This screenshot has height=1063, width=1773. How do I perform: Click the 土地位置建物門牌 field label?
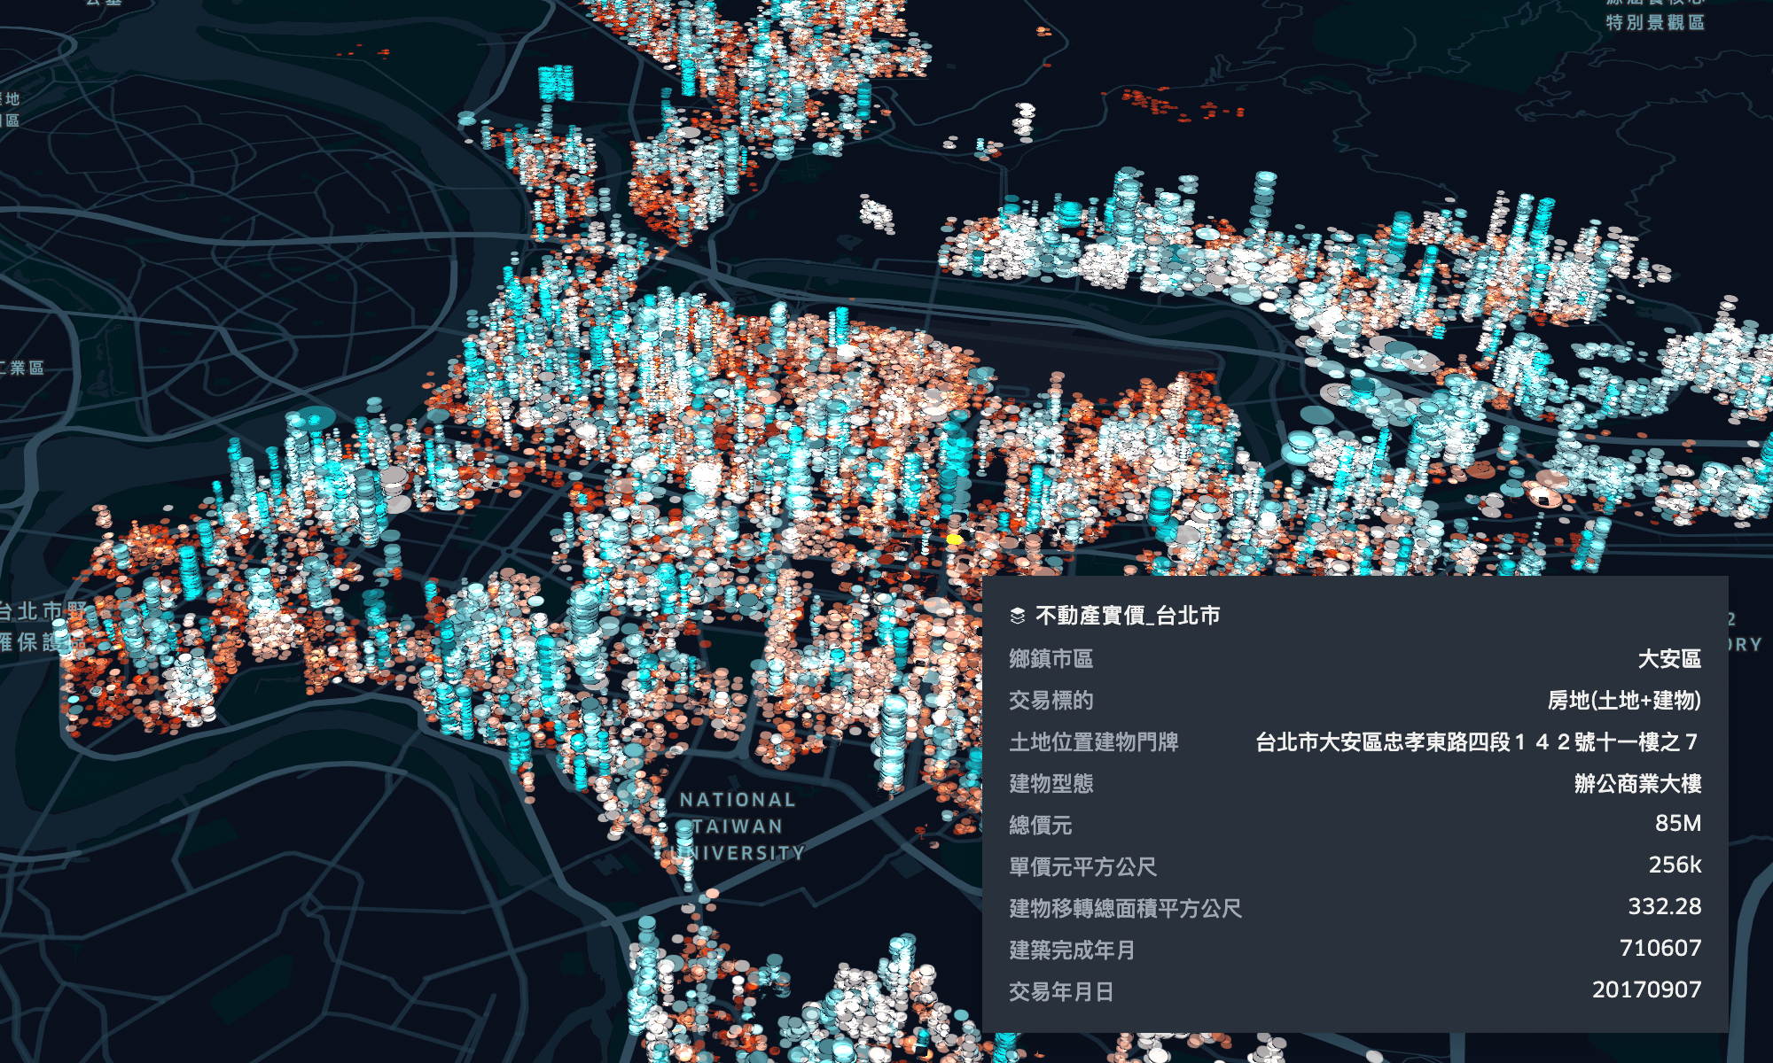tap(1093, 741)
